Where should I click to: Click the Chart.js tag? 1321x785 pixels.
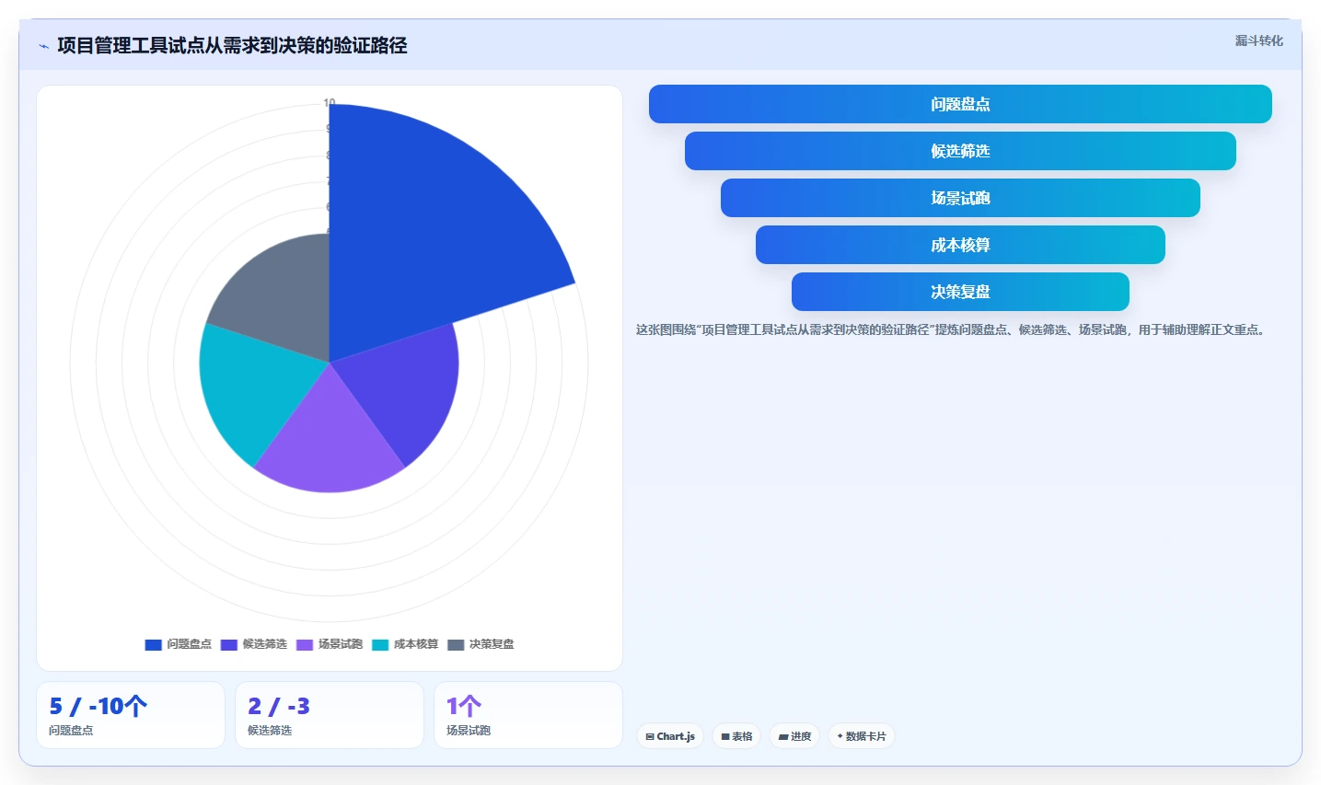click(x=670, y=736)
